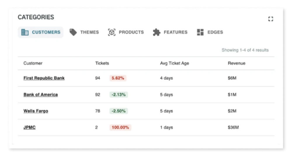Image resolution: width=292 pixels, height=158 pixels.
Task: Open the Bank of America link
Action: pyautogui.click(x=41, y=95)
